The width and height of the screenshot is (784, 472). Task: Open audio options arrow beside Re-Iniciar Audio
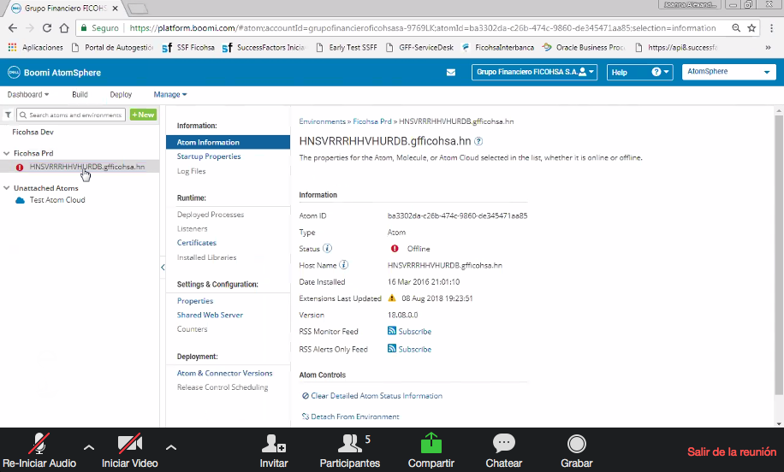point(89,447)
